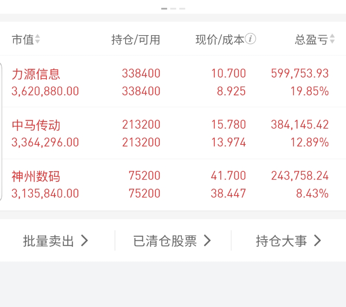Tap 中马传动 profit percentage 12.89%
The height and width of the screenshot is (307, 346).
pyautogui.click(x=309, y=142)
